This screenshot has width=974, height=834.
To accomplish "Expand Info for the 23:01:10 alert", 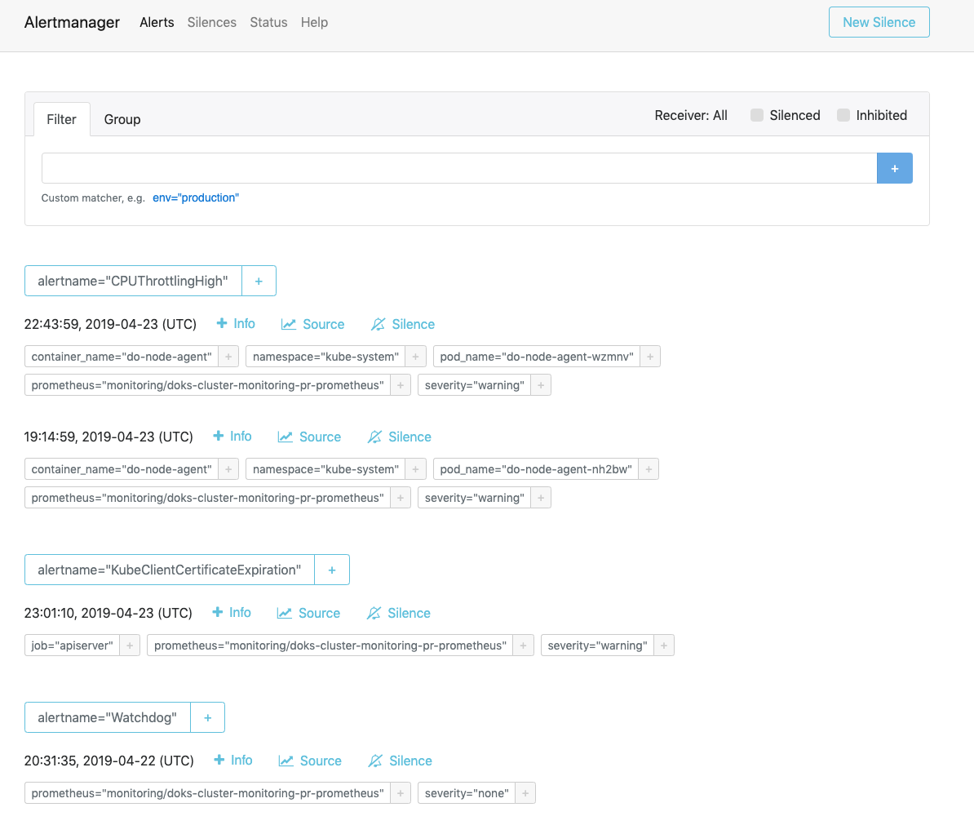I will 232,613.
